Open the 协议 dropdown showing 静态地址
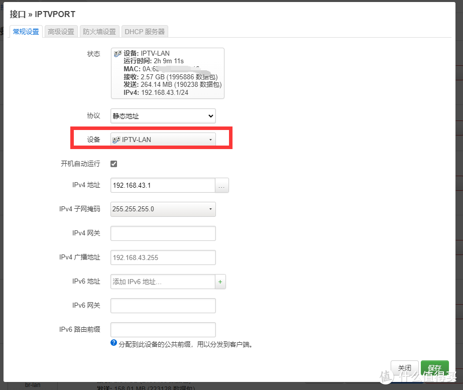463x390 pixels. point(163,115)
